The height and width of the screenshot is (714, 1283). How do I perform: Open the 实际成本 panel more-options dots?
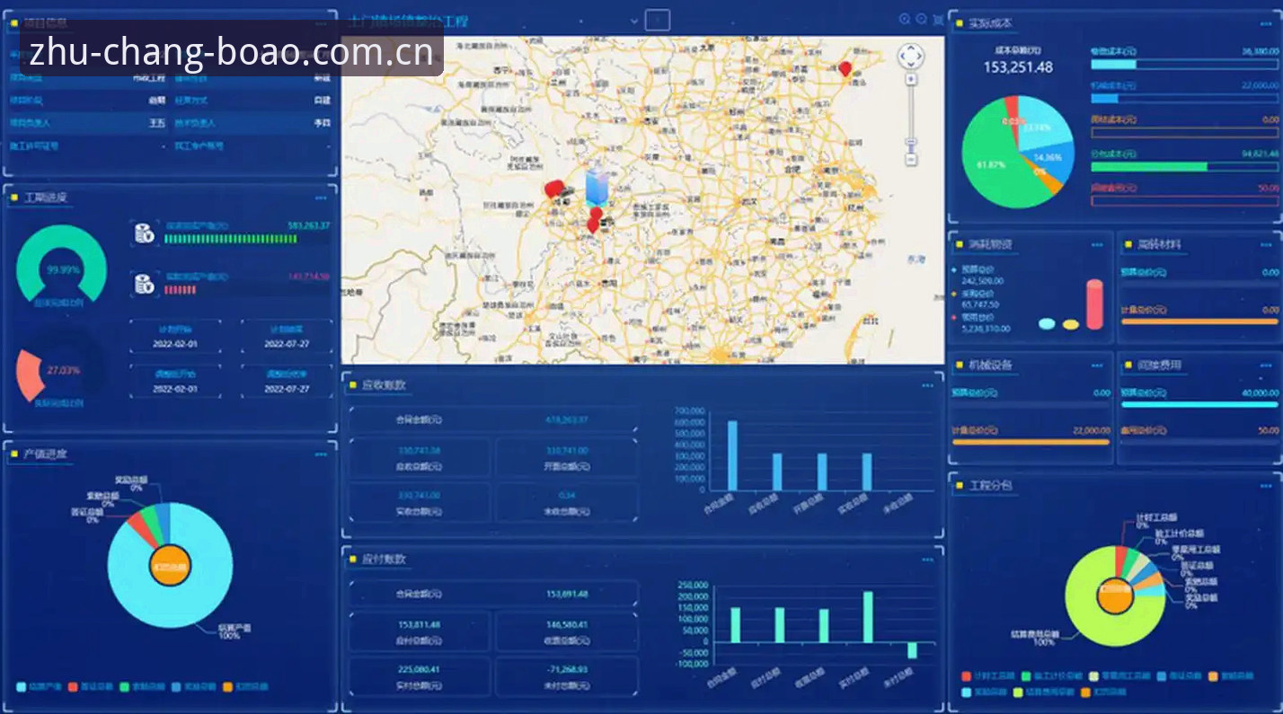pos(1265,23)
